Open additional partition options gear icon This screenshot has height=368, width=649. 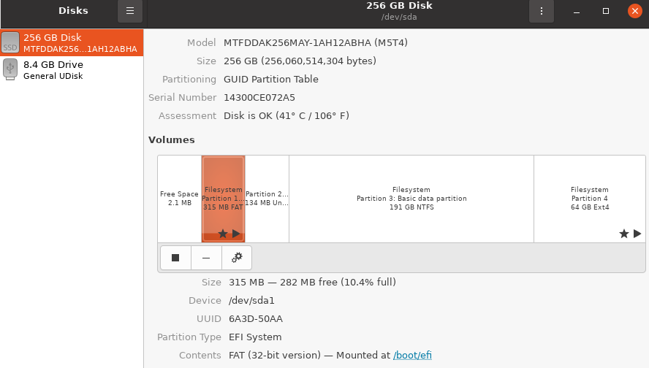237,258
